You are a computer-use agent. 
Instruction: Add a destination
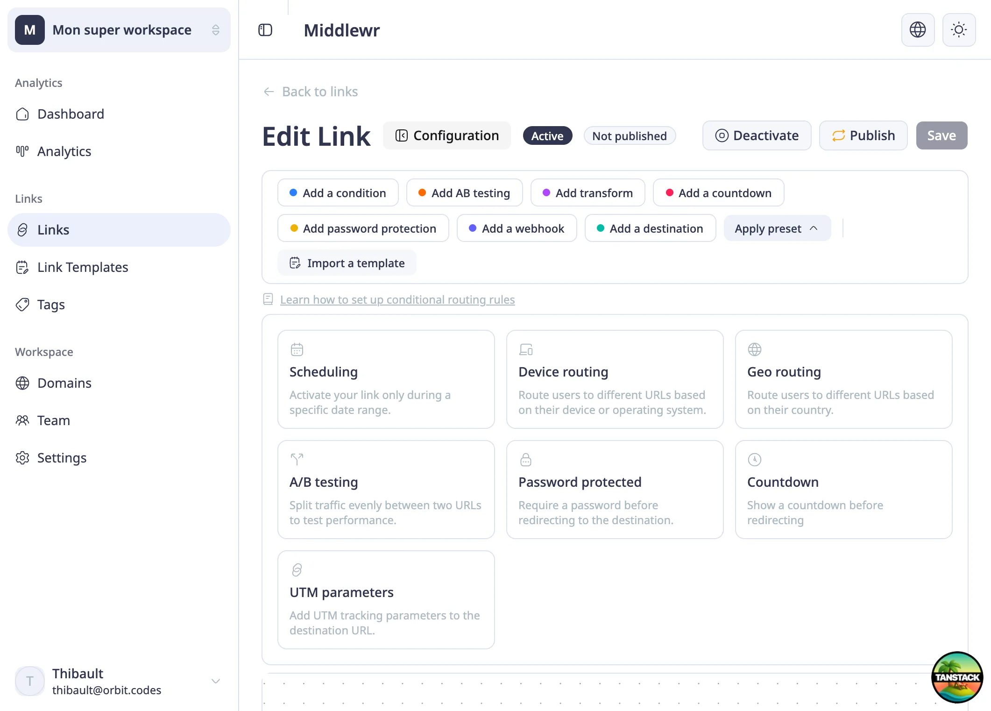[650, 228]
